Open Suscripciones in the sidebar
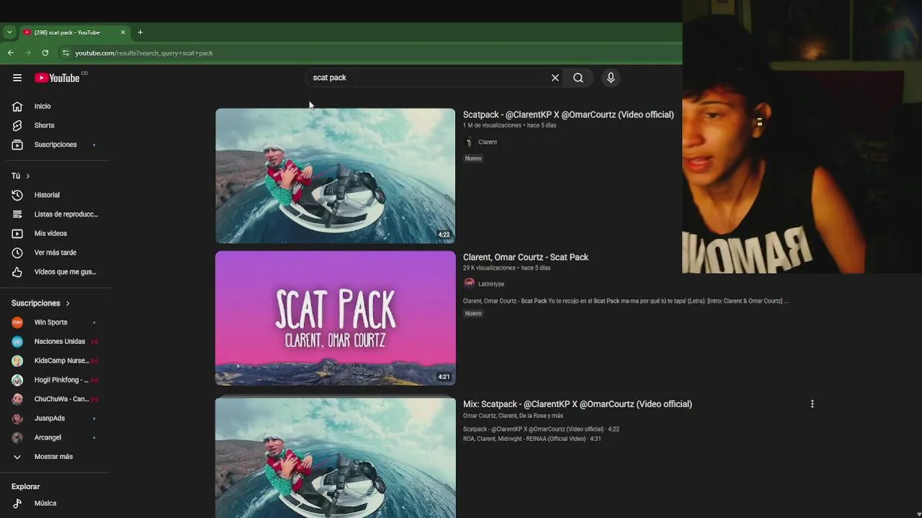Viewport: 922px width, 518px height. click(55, 145)
